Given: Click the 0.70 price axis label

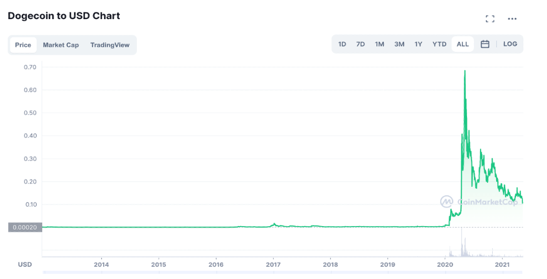Looking at the screenshot, I should 30,67.
